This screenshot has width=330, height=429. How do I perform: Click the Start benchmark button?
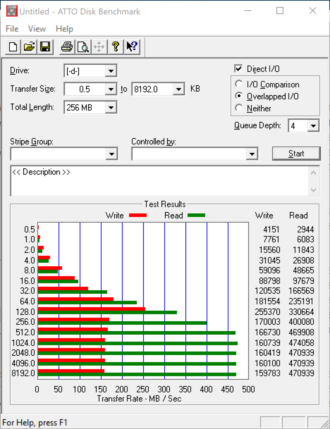coord(296,154)
